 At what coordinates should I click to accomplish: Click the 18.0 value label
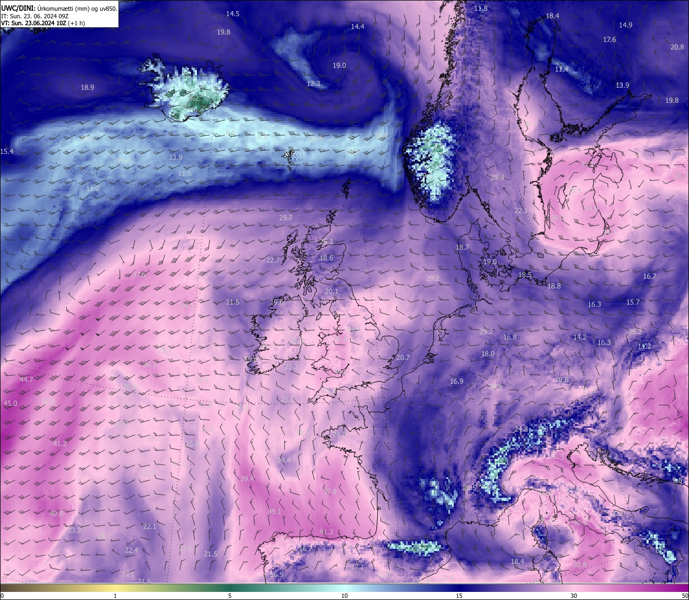(488, 354)
